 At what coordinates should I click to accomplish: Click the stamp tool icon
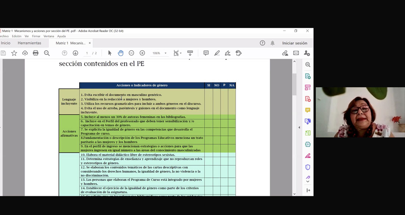click(239, 53)
